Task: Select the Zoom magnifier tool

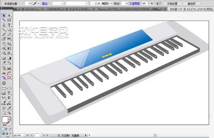Action: (9, 113)
